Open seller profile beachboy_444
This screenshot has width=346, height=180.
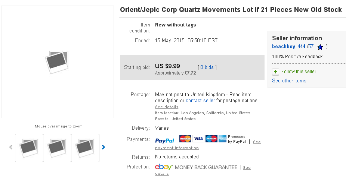click(x=288, y=47)
